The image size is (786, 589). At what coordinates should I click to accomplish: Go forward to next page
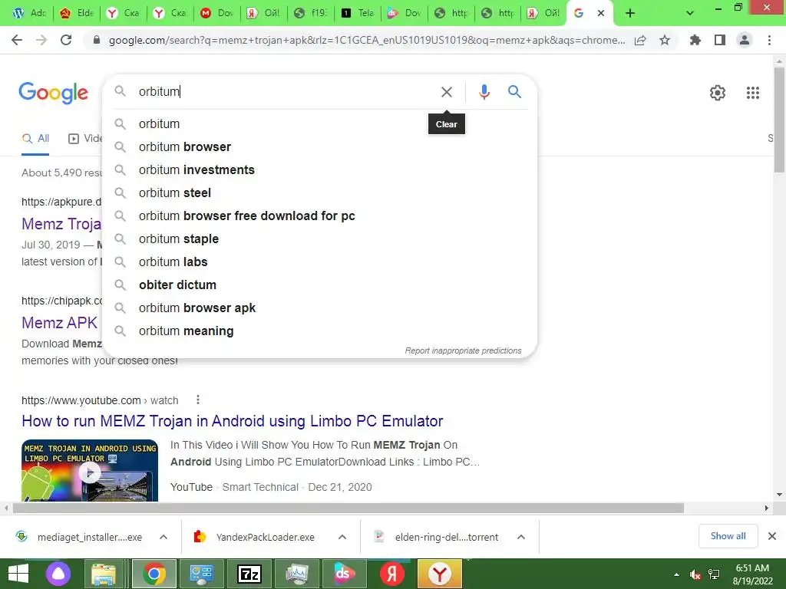[x=41, y=40]
